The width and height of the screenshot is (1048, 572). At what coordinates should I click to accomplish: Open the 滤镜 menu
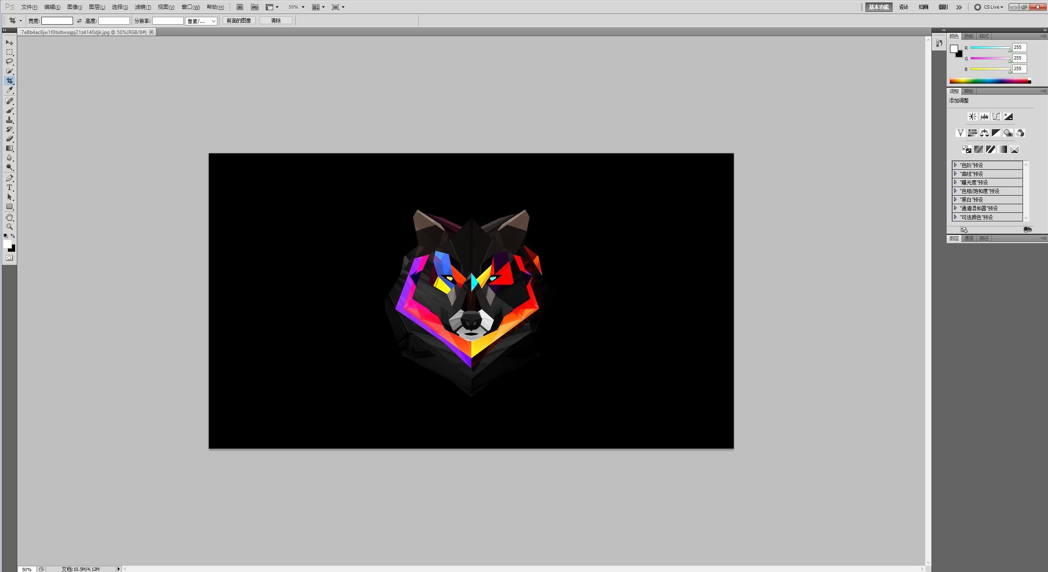coord(143,7)
